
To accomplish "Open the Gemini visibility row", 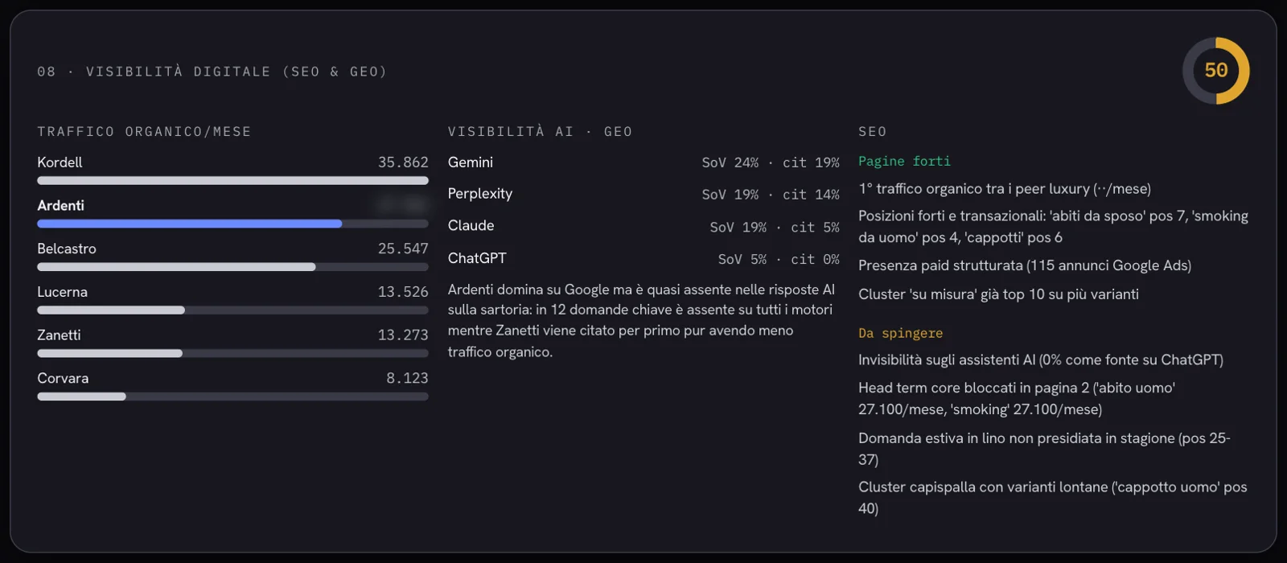I will [643, 162].
